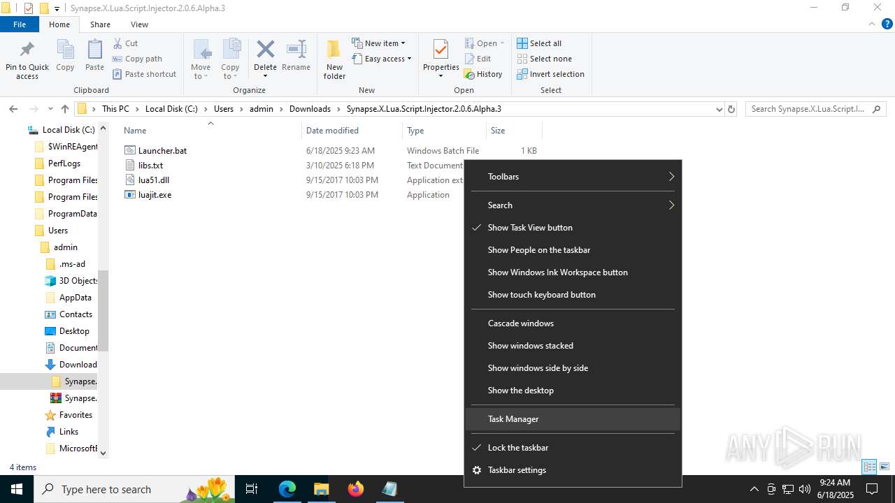Screen dimensions: 895x503
Task: Click the address bar history dropdown
Action: (x=719, y=109)
